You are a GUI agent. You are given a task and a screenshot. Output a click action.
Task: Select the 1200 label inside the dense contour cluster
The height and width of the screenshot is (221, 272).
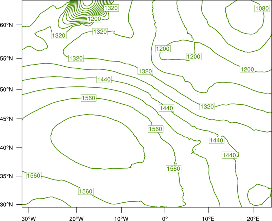[x=94, y=19]
